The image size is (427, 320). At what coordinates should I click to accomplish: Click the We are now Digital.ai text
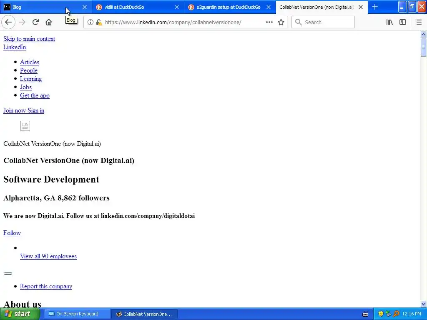tap(99, 216)
